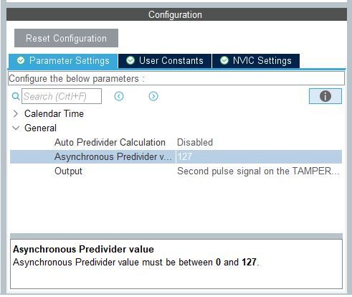Expand the Calendar Time section
Screen dimensions: 352x297
click(16, 114)
